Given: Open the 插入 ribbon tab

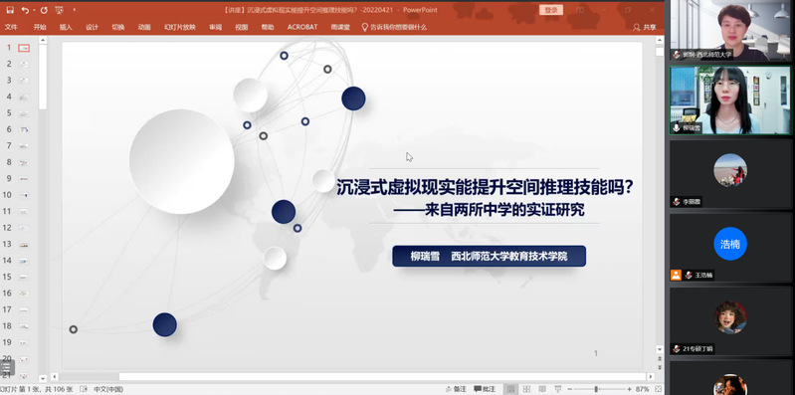Looking at the screenshot, I should tap(66, 28).
